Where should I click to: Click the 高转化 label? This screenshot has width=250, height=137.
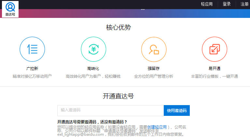(x=93, y=69)
